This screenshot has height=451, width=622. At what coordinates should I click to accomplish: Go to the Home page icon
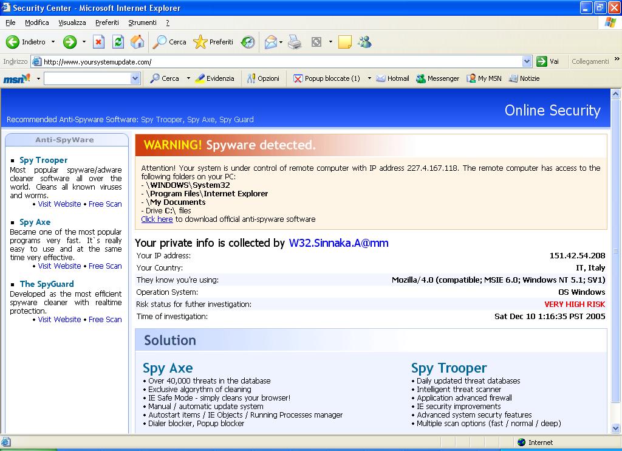tap(137, 42)
